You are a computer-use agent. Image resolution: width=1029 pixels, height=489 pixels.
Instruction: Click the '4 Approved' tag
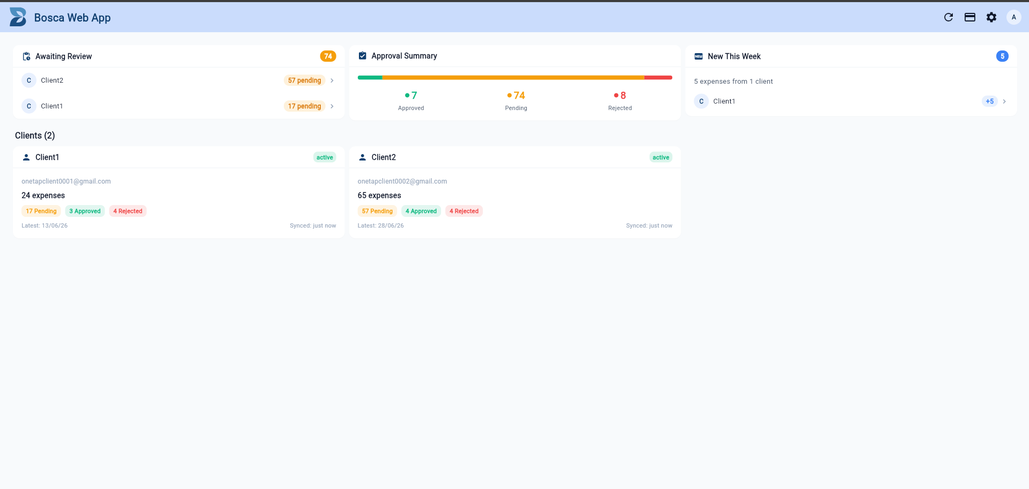[x=421, y=211]
